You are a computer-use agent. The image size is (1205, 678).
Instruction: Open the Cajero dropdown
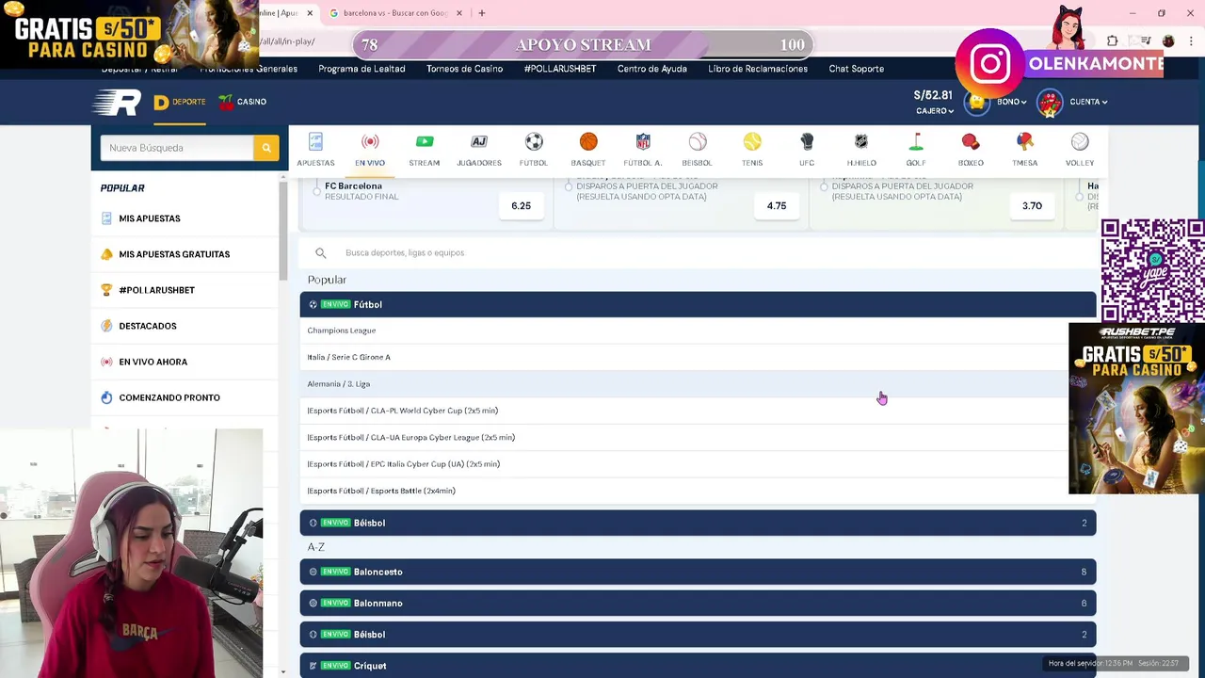point(935,111)
